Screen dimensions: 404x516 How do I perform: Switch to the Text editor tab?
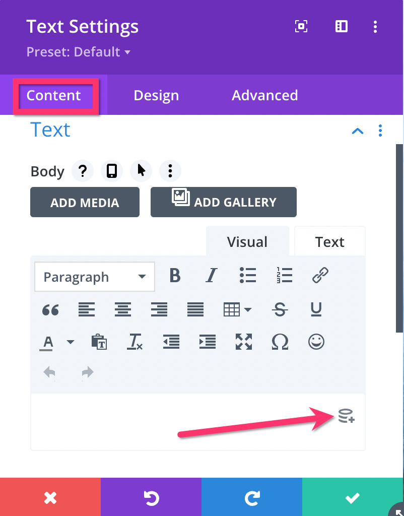point(329,242)
